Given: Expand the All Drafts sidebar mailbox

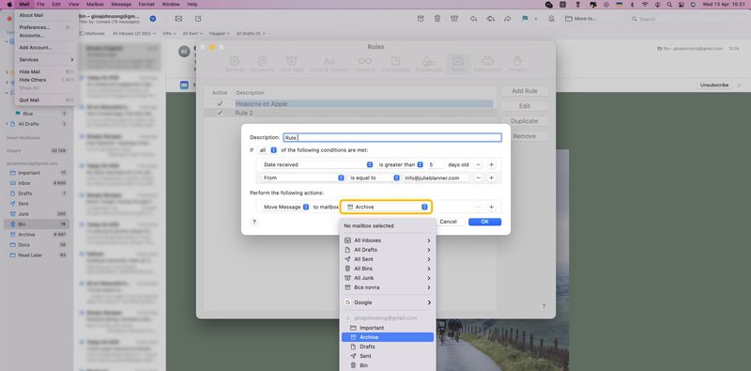Looking at the screenshot, I should pyautogui.click(x=7, y=124).
